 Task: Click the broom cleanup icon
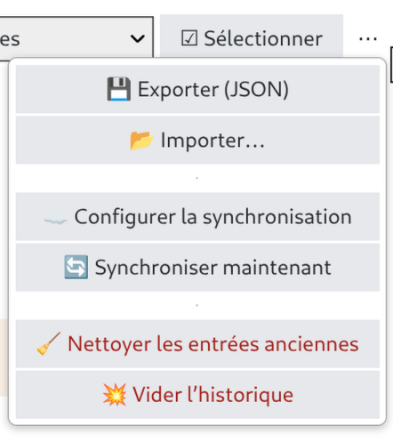click(x=49, y=343)
